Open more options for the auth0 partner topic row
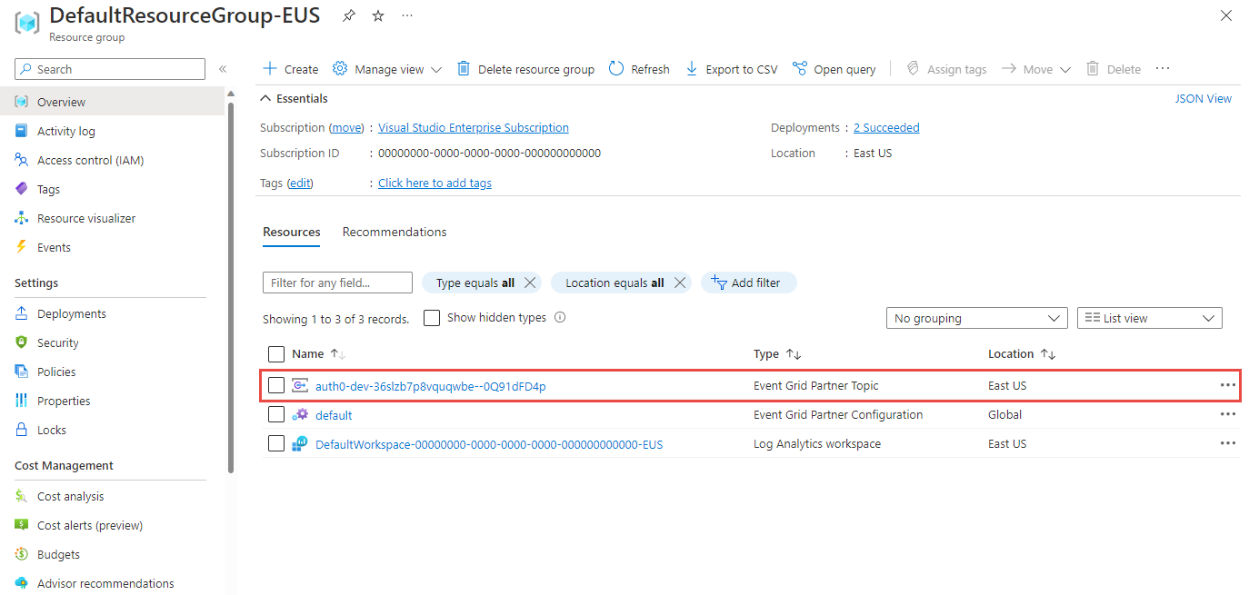This screenshot has height=595, width=1259. click(1228, 385)
